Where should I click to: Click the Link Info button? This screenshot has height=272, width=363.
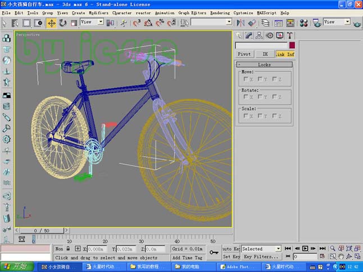(285, 54)
